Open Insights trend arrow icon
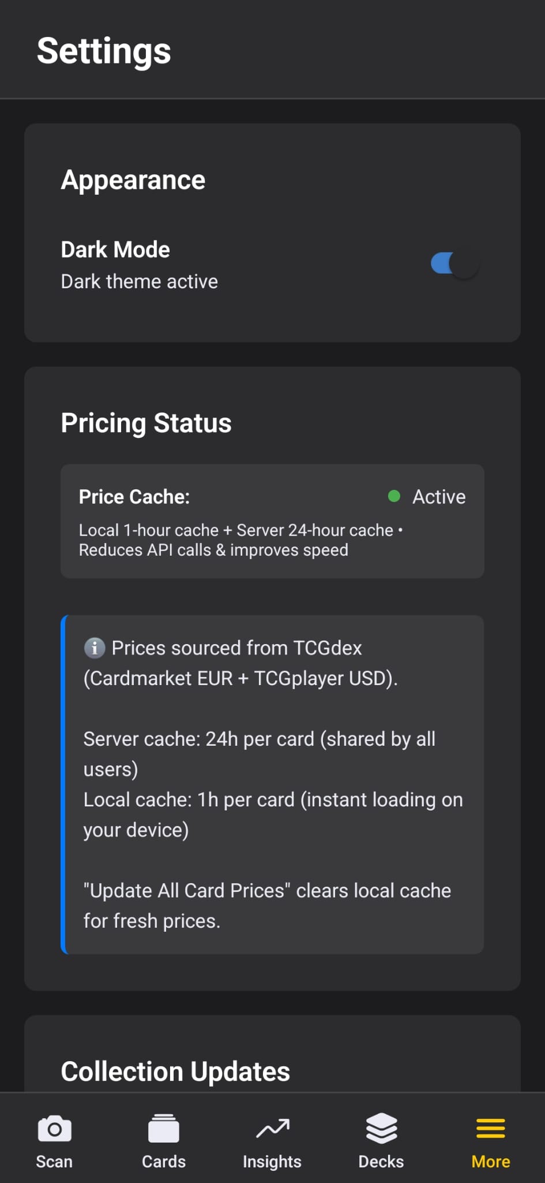This screenshot has height=1183, width=545. [x=272, y=1129]
